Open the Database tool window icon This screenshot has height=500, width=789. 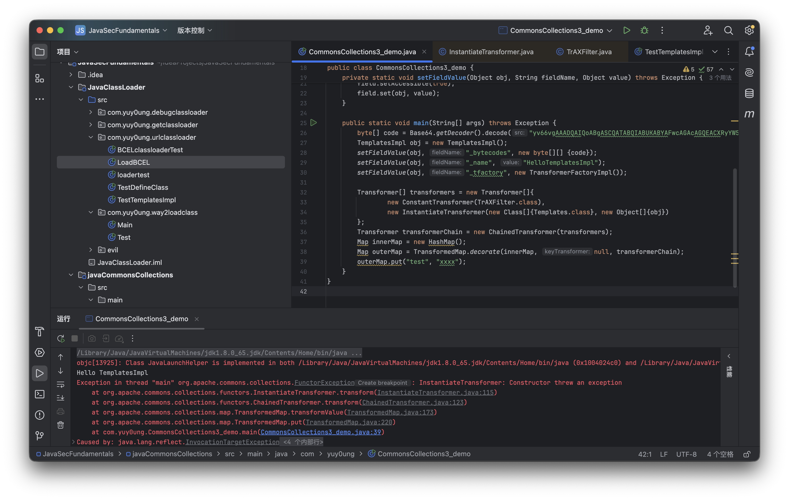[749, 93]
